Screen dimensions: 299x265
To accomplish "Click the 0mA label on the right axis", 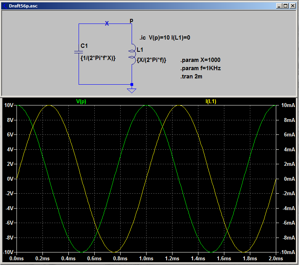I will [x=289, y=179].
